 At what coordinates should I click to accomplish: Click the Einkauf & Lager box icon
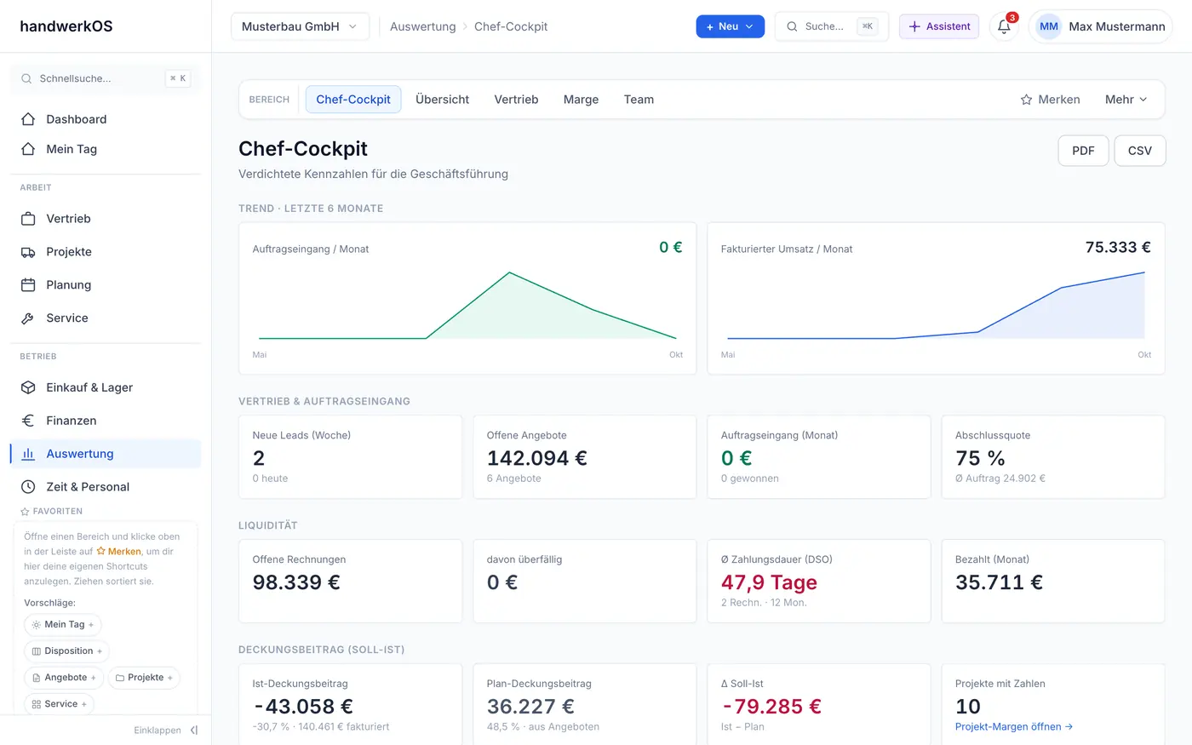(28, 387)
